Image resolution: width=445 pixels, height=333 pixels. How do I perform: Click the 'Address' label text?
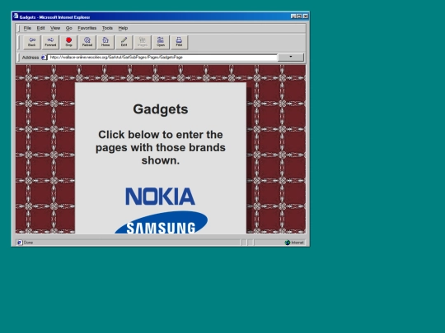[x=30, y=58]
